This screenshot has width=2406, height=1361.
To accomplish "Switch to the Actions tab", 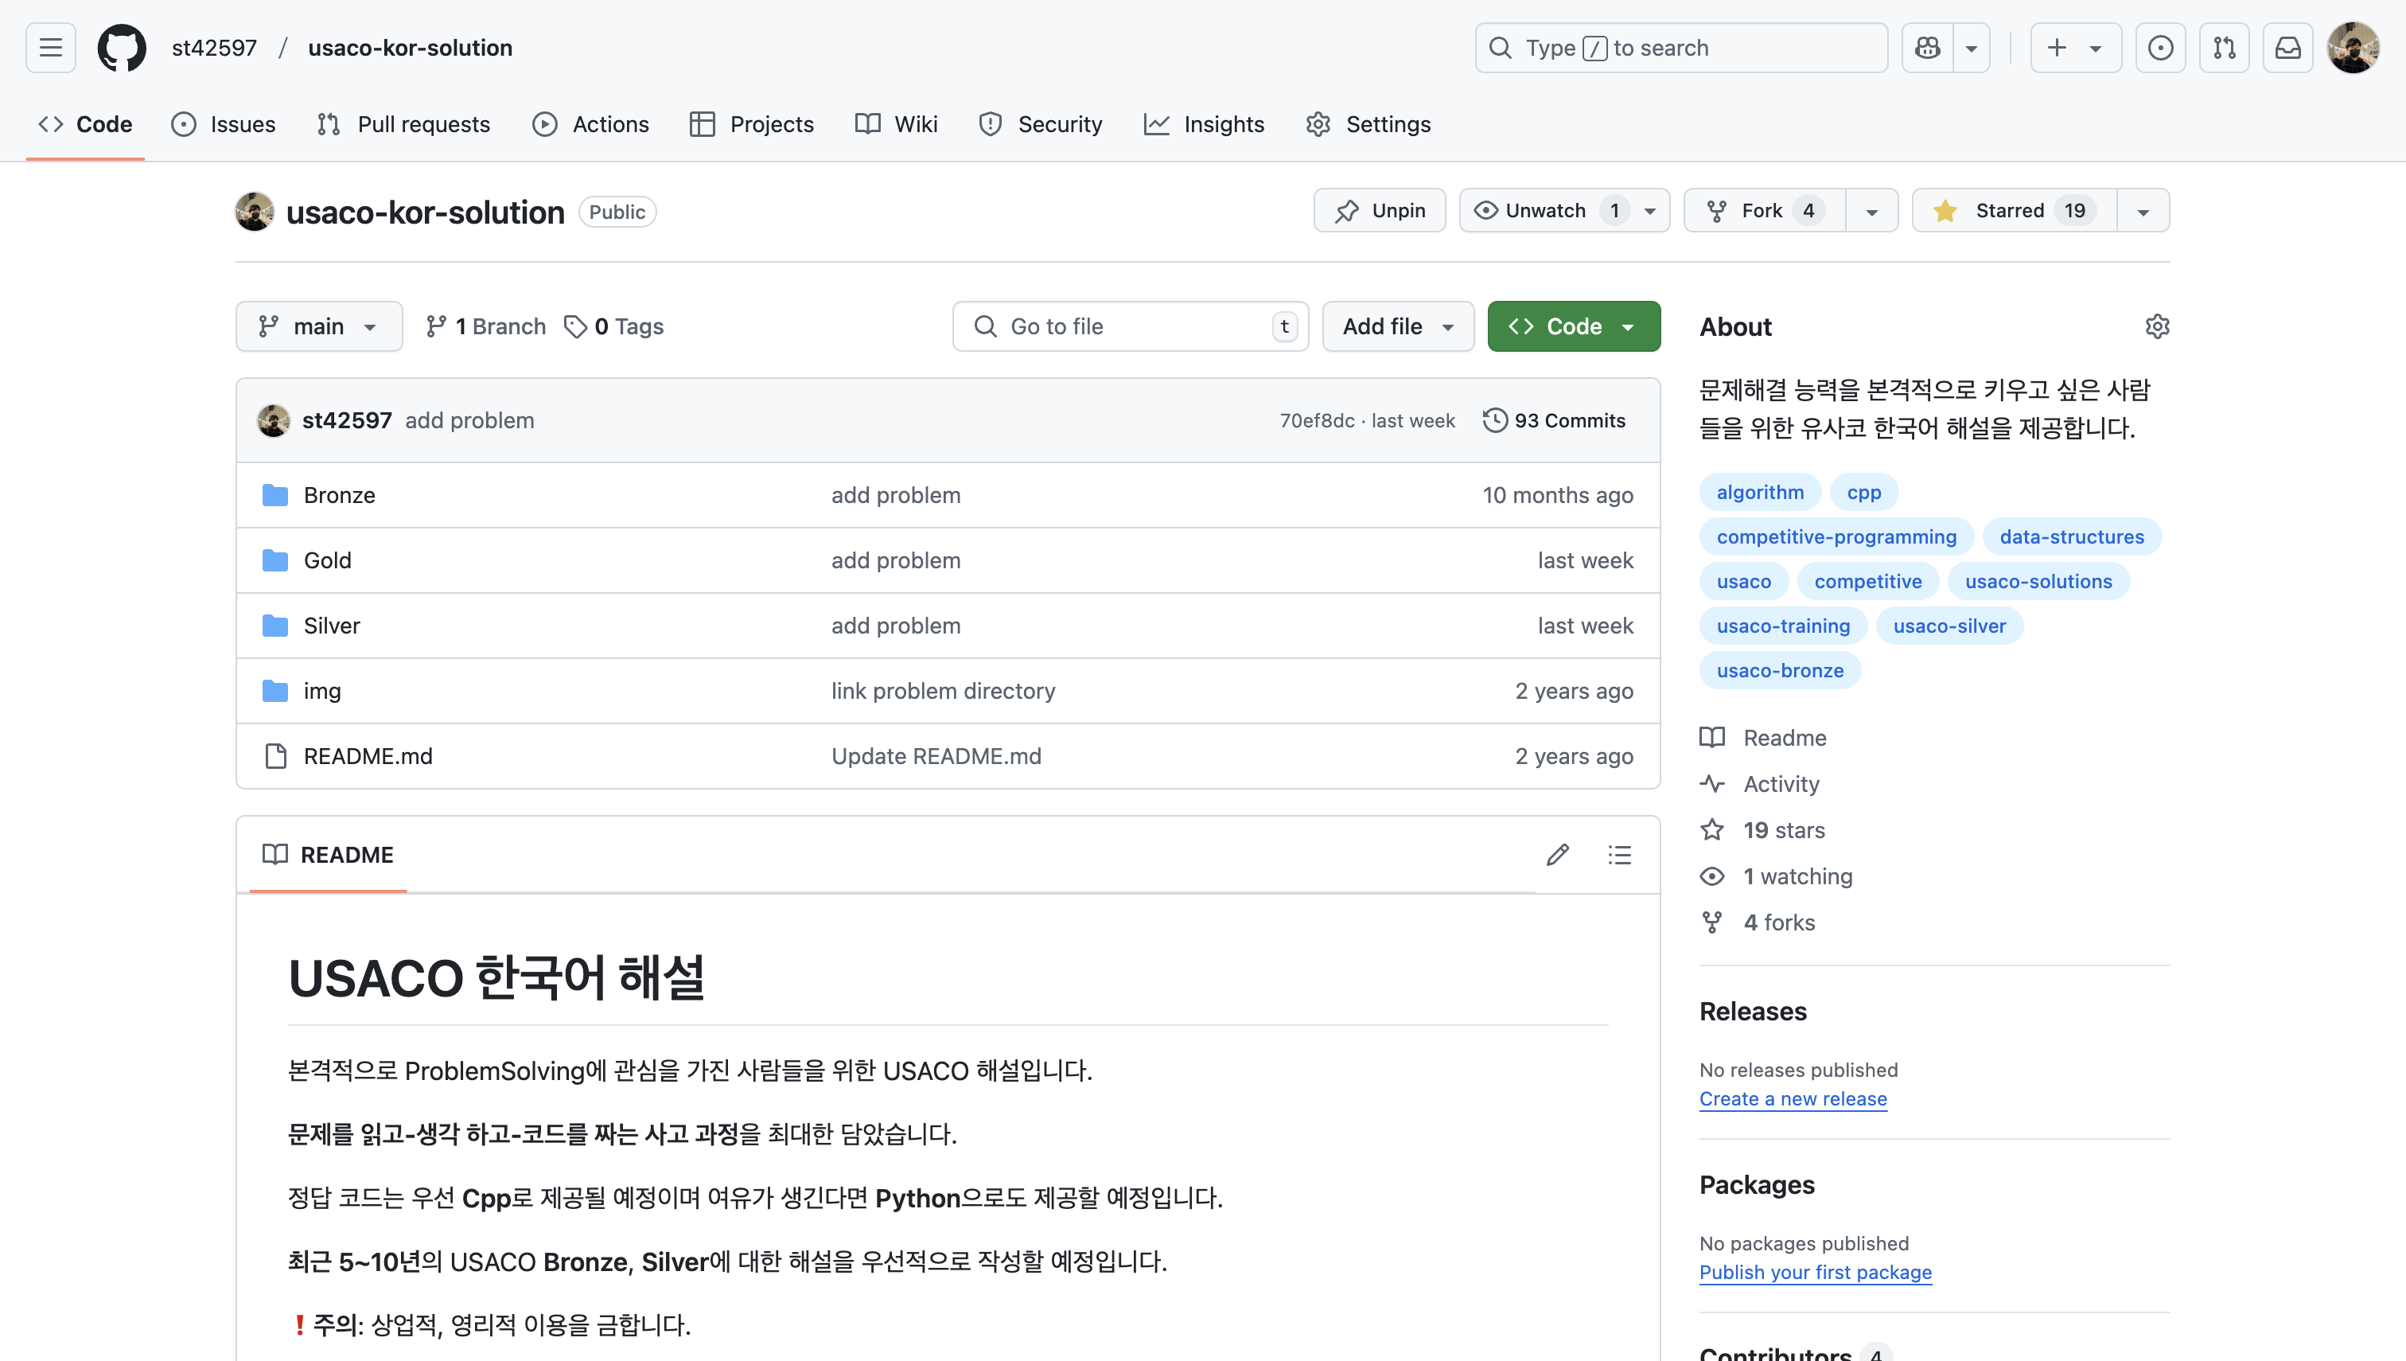I will (x=590, y=124).
